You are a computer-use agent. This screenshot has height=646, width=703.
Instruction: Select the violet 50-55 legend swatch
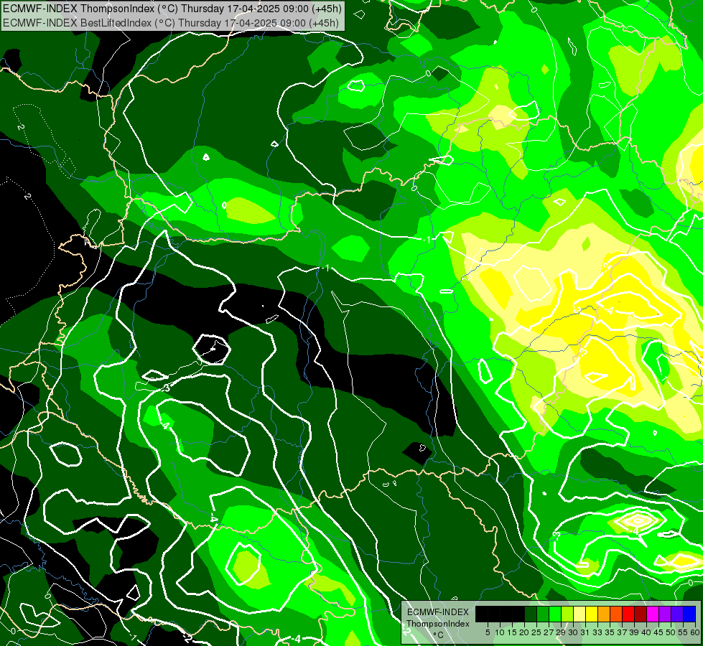(677, 614)
